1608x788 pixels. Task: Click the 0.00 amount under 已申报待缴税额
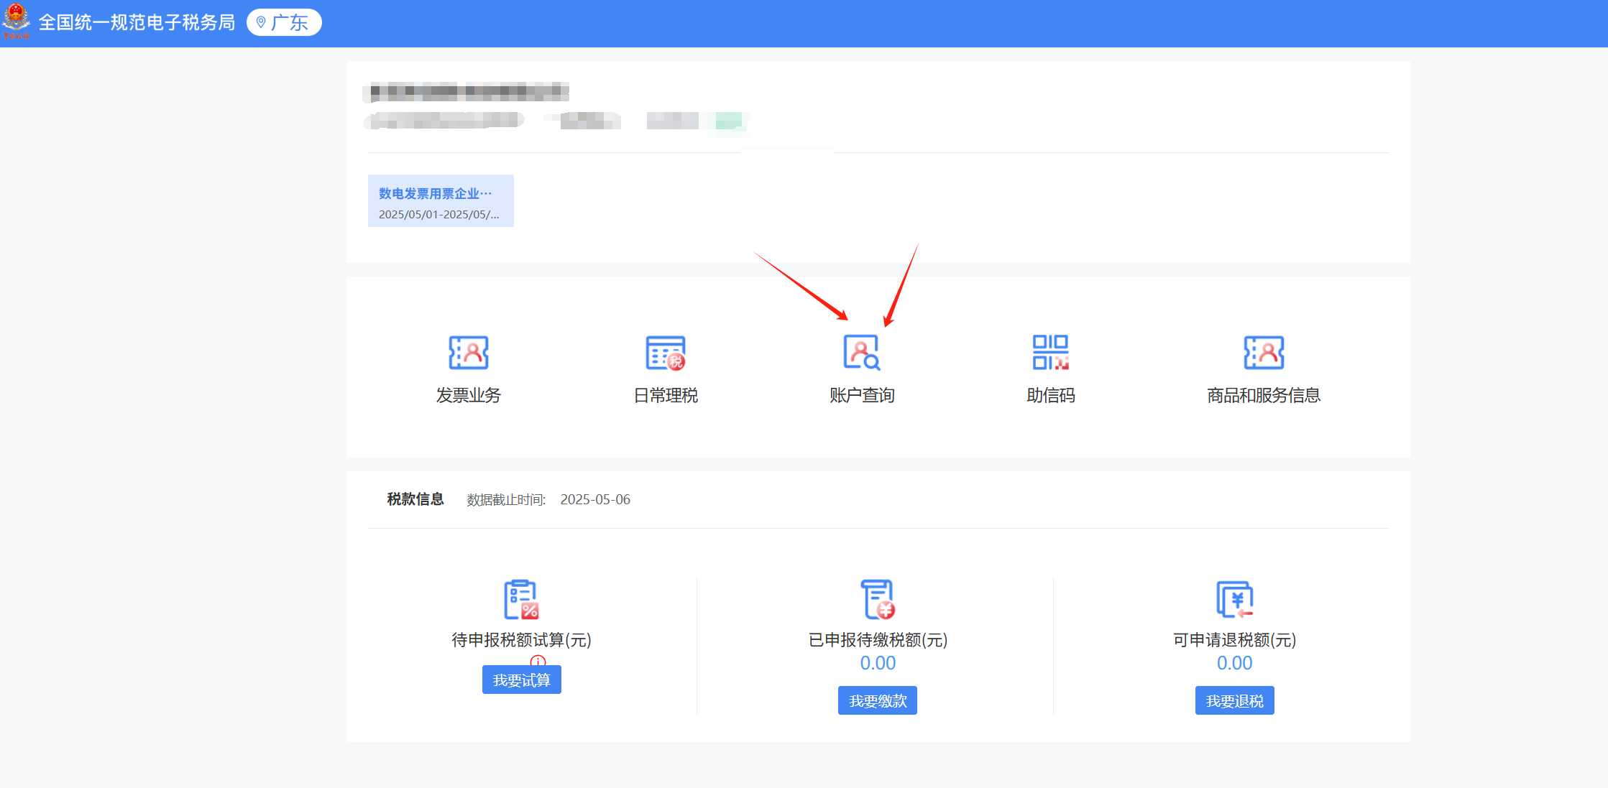click(877, 663)
